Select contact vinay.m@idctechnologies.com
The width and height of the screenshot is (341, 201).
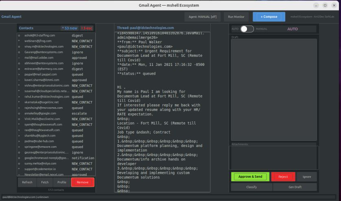click(56, 47)
